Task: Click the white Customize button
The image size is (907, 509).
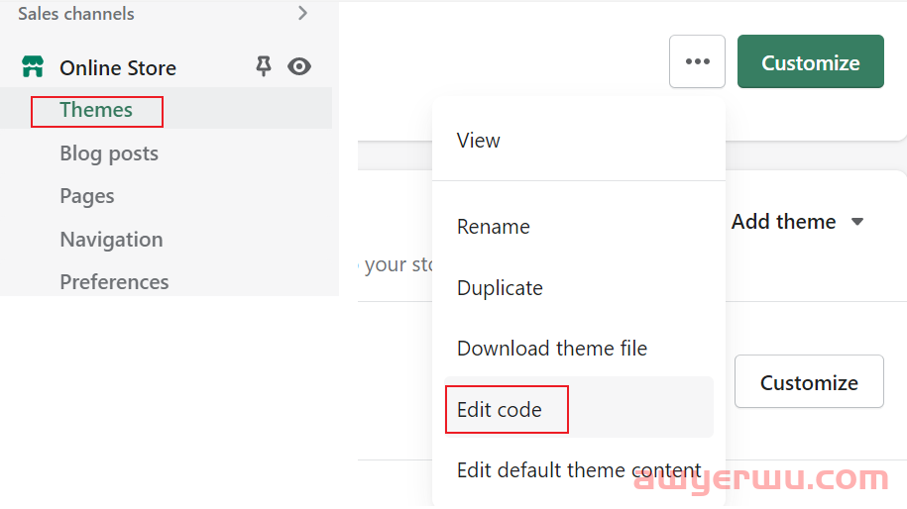Action: pos(808,382)
